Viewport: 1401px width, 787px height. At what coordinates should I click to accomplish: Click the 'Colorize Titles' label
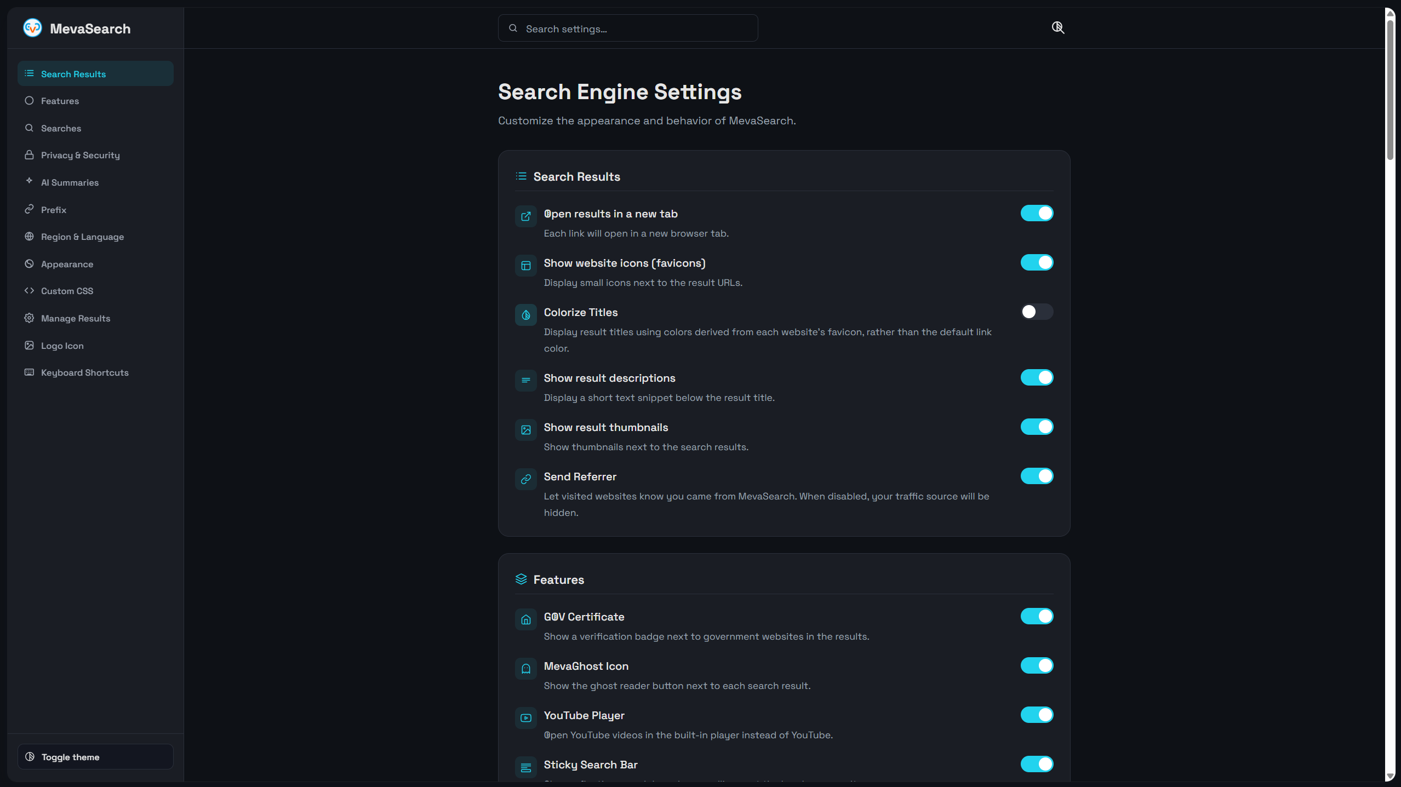[x=581, y=312]
